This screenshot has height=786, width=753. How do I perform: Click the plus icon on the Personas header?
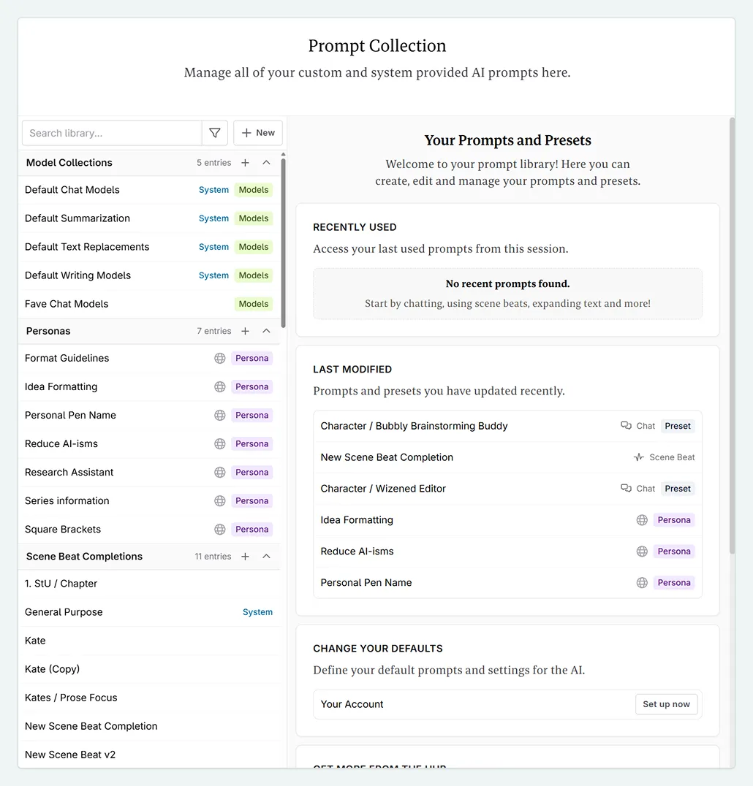[245, 331]
